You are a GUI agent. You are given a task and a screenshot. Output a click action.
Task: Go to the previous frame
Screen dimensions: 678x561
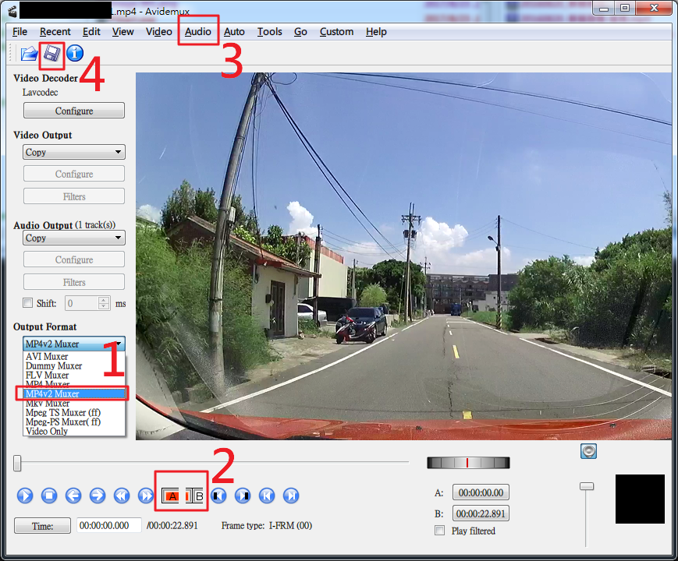(73, 496)
